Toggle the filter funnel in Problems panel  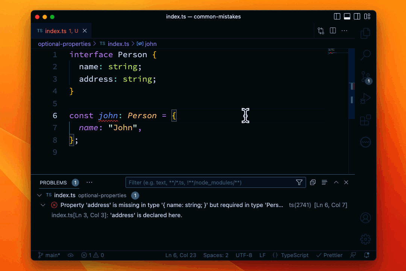pyautogui.click(x=299, y=182)
